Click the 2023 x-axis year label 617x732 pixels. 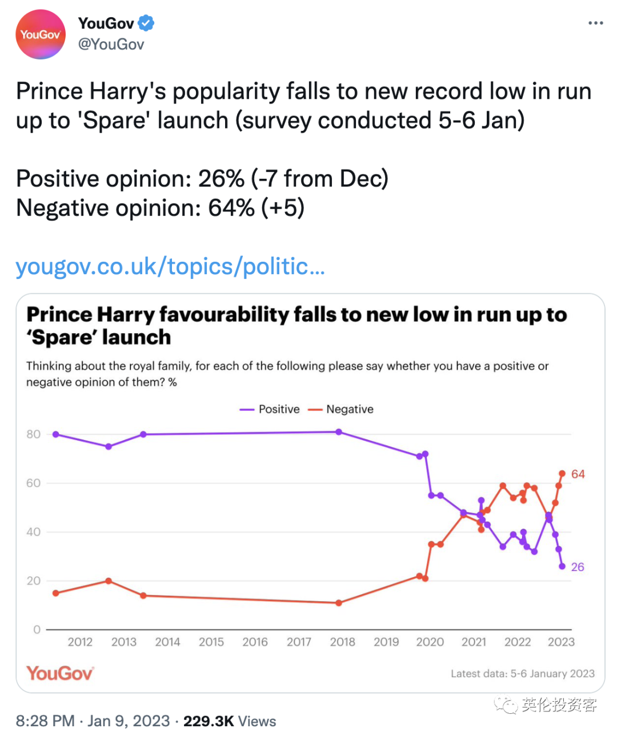(561, 642)
